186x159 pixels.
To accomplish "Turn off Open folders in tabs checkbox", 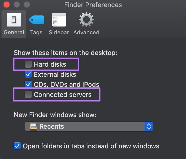I will pyautogui.click(x=17, y=146).
